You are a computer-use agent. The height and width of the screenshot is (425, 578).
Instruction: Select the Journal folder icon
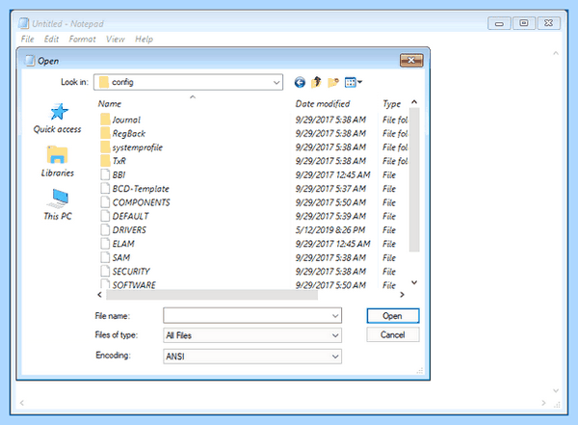click(105, 120)
